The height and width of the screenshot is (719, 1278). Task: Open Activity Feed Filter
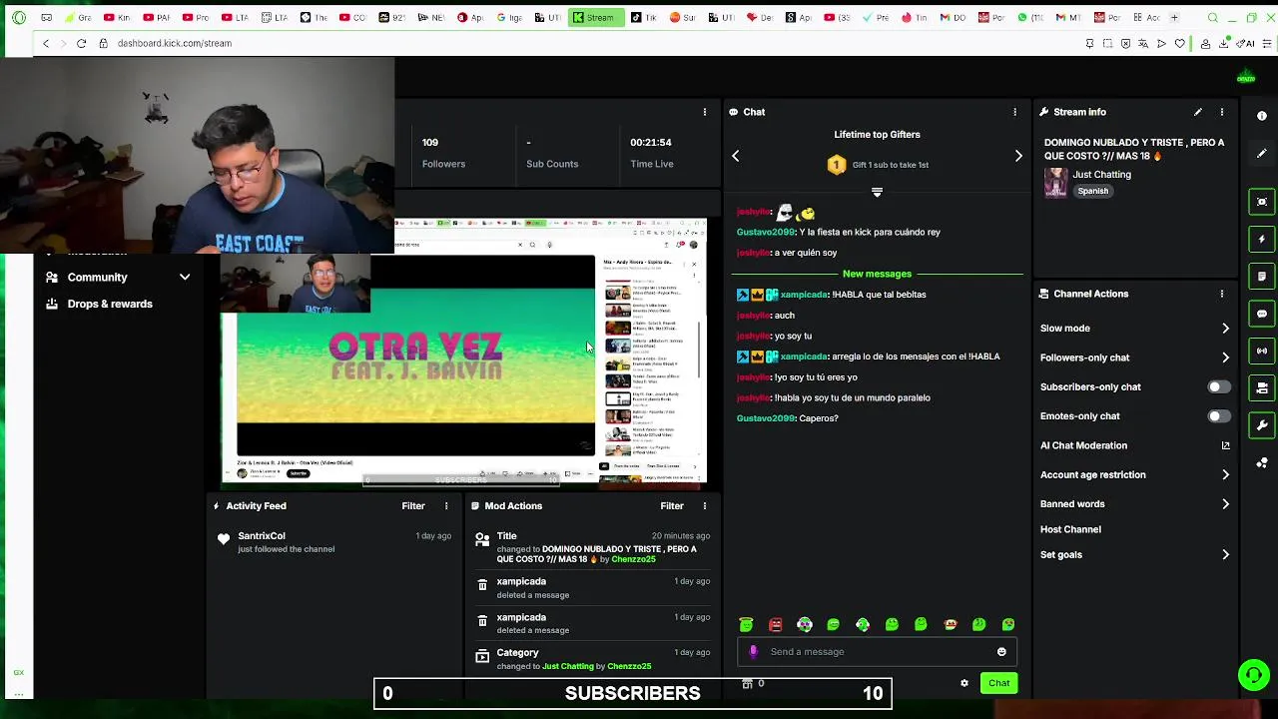[x=413, y=506]
